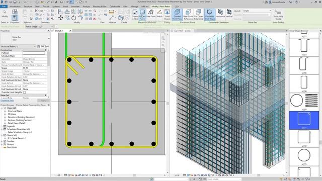Close the Properties palette

pos(49,31)
